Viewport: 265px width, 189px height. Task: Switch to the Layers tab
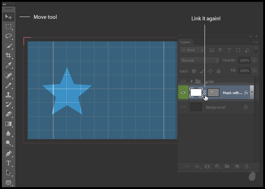point(186,42)
